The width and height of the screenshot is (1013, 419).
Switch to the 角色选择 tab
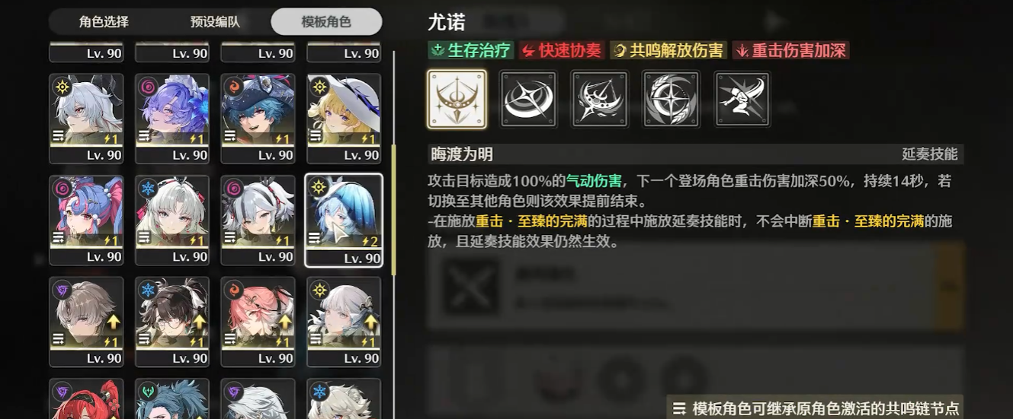point(104,21)
